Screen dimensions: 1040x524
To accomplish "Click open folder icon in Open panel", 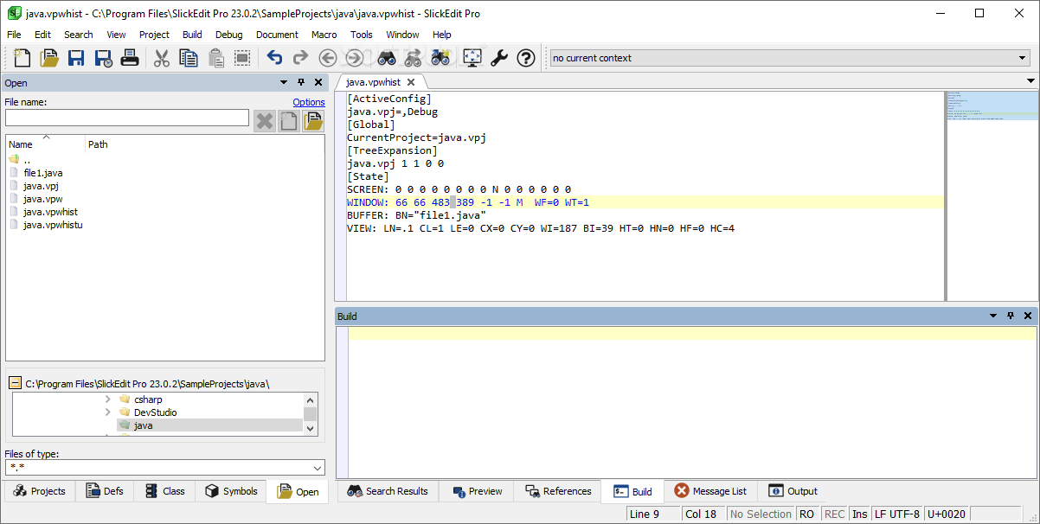I will pyautogui.click(x=312, y=121).
